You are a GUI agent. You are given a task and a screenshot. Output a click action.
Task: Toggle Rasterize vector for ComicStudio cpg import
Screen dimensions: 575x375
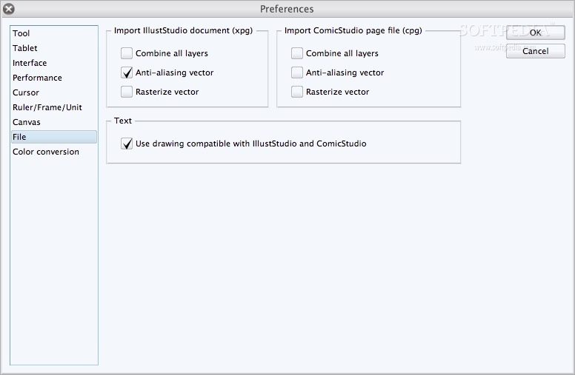[297, 92]
